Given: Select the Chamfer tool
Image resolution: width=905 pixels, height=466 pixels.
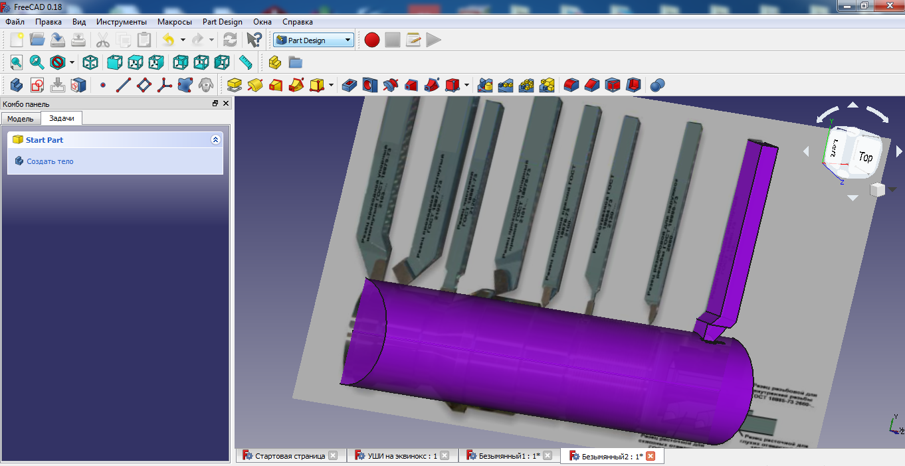Looking at the screenshot, I should pyautogui.click(x=591, y=85).
